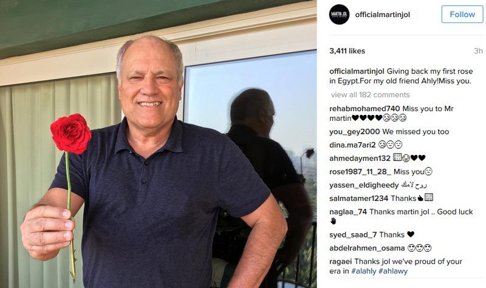Screen dimensions: 486x288
Task: Open the 3,411 likes list
Action: pos(347,51)
